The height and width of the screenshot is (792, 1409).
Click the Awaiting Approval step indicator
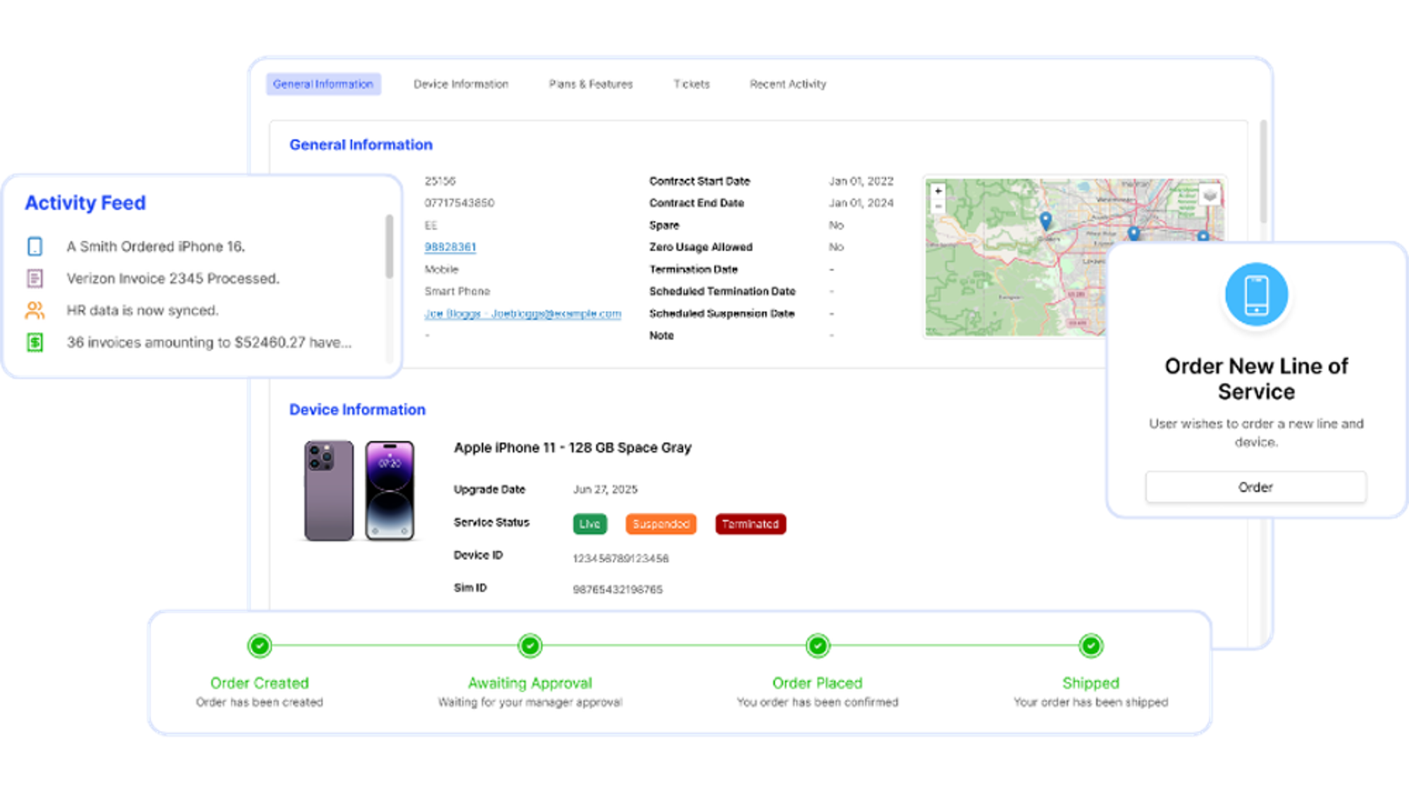pos(529,645)
